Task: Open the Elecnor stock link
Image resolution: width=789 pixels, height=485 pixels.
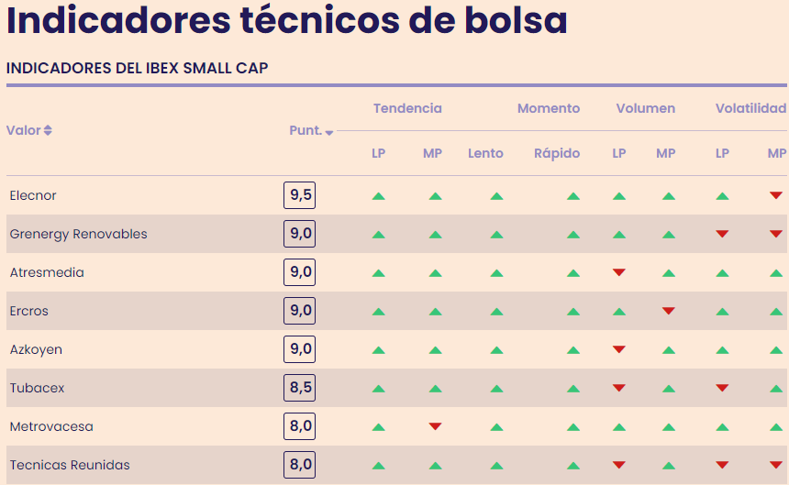Action: tap(33, 195)
